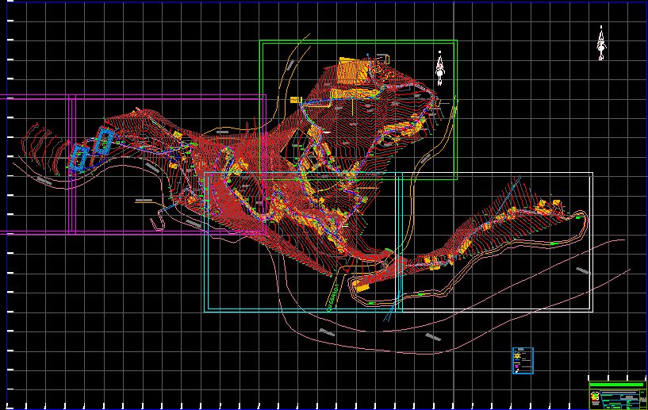Select the blue-bordered legend box

(523, 360)
